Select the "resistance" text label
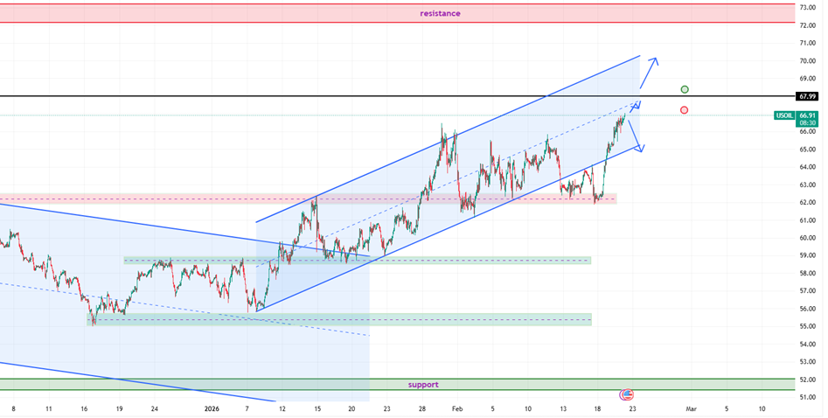The height and width of the screenshot is (418, 828). point(440,13)
